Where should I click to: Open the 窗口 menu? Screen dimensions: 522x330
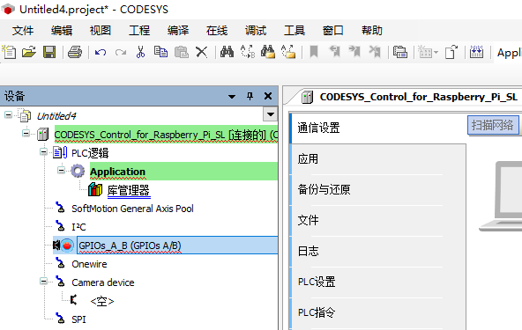[x=333, y=31]
